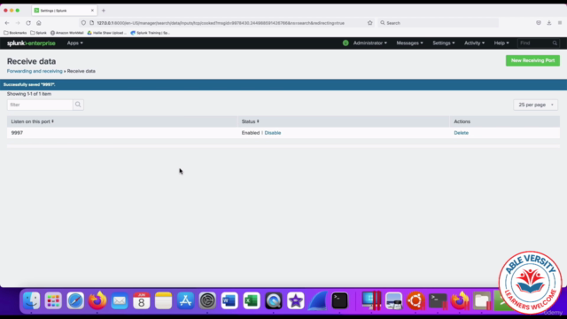The width and height of the screenshot is (567, 319).
Task: Go back with the browser back arrow
Action: click(7, 23)
